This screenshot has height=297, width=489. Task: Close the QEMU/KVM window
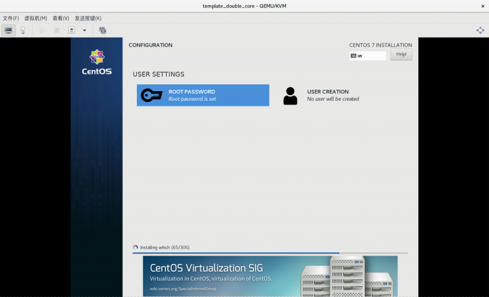click(x=483, y=6)
